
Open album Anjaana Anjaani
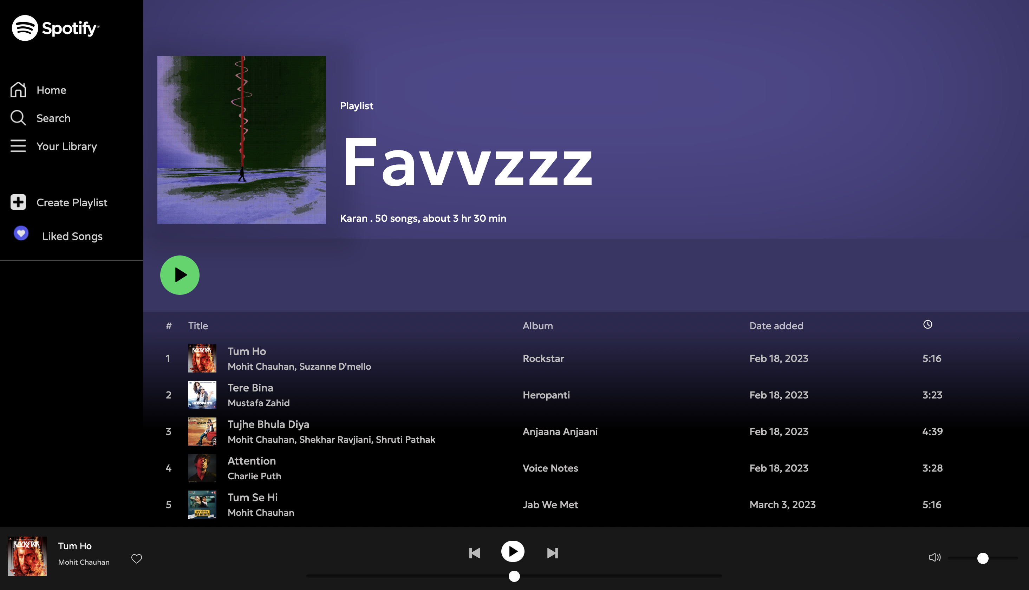pyautogui.click(x=560, y=432)
